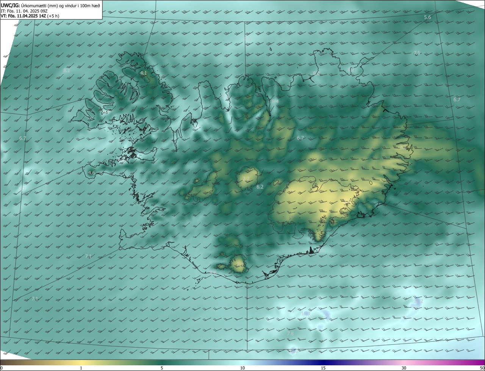Viewport: 485px width, 371px height.
Task: Click the 7.8 value label
Action: 290,333
